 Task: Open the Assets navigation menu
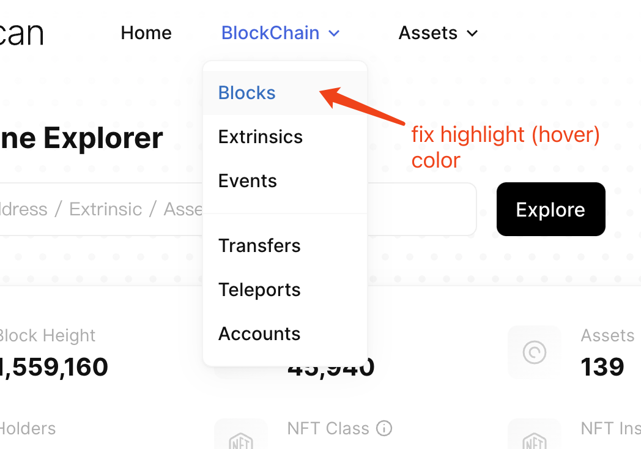click(438, 32)
